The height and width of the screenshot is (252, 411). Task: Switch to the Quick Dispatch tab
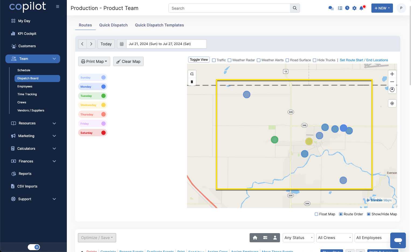click(x=113, y=25)
